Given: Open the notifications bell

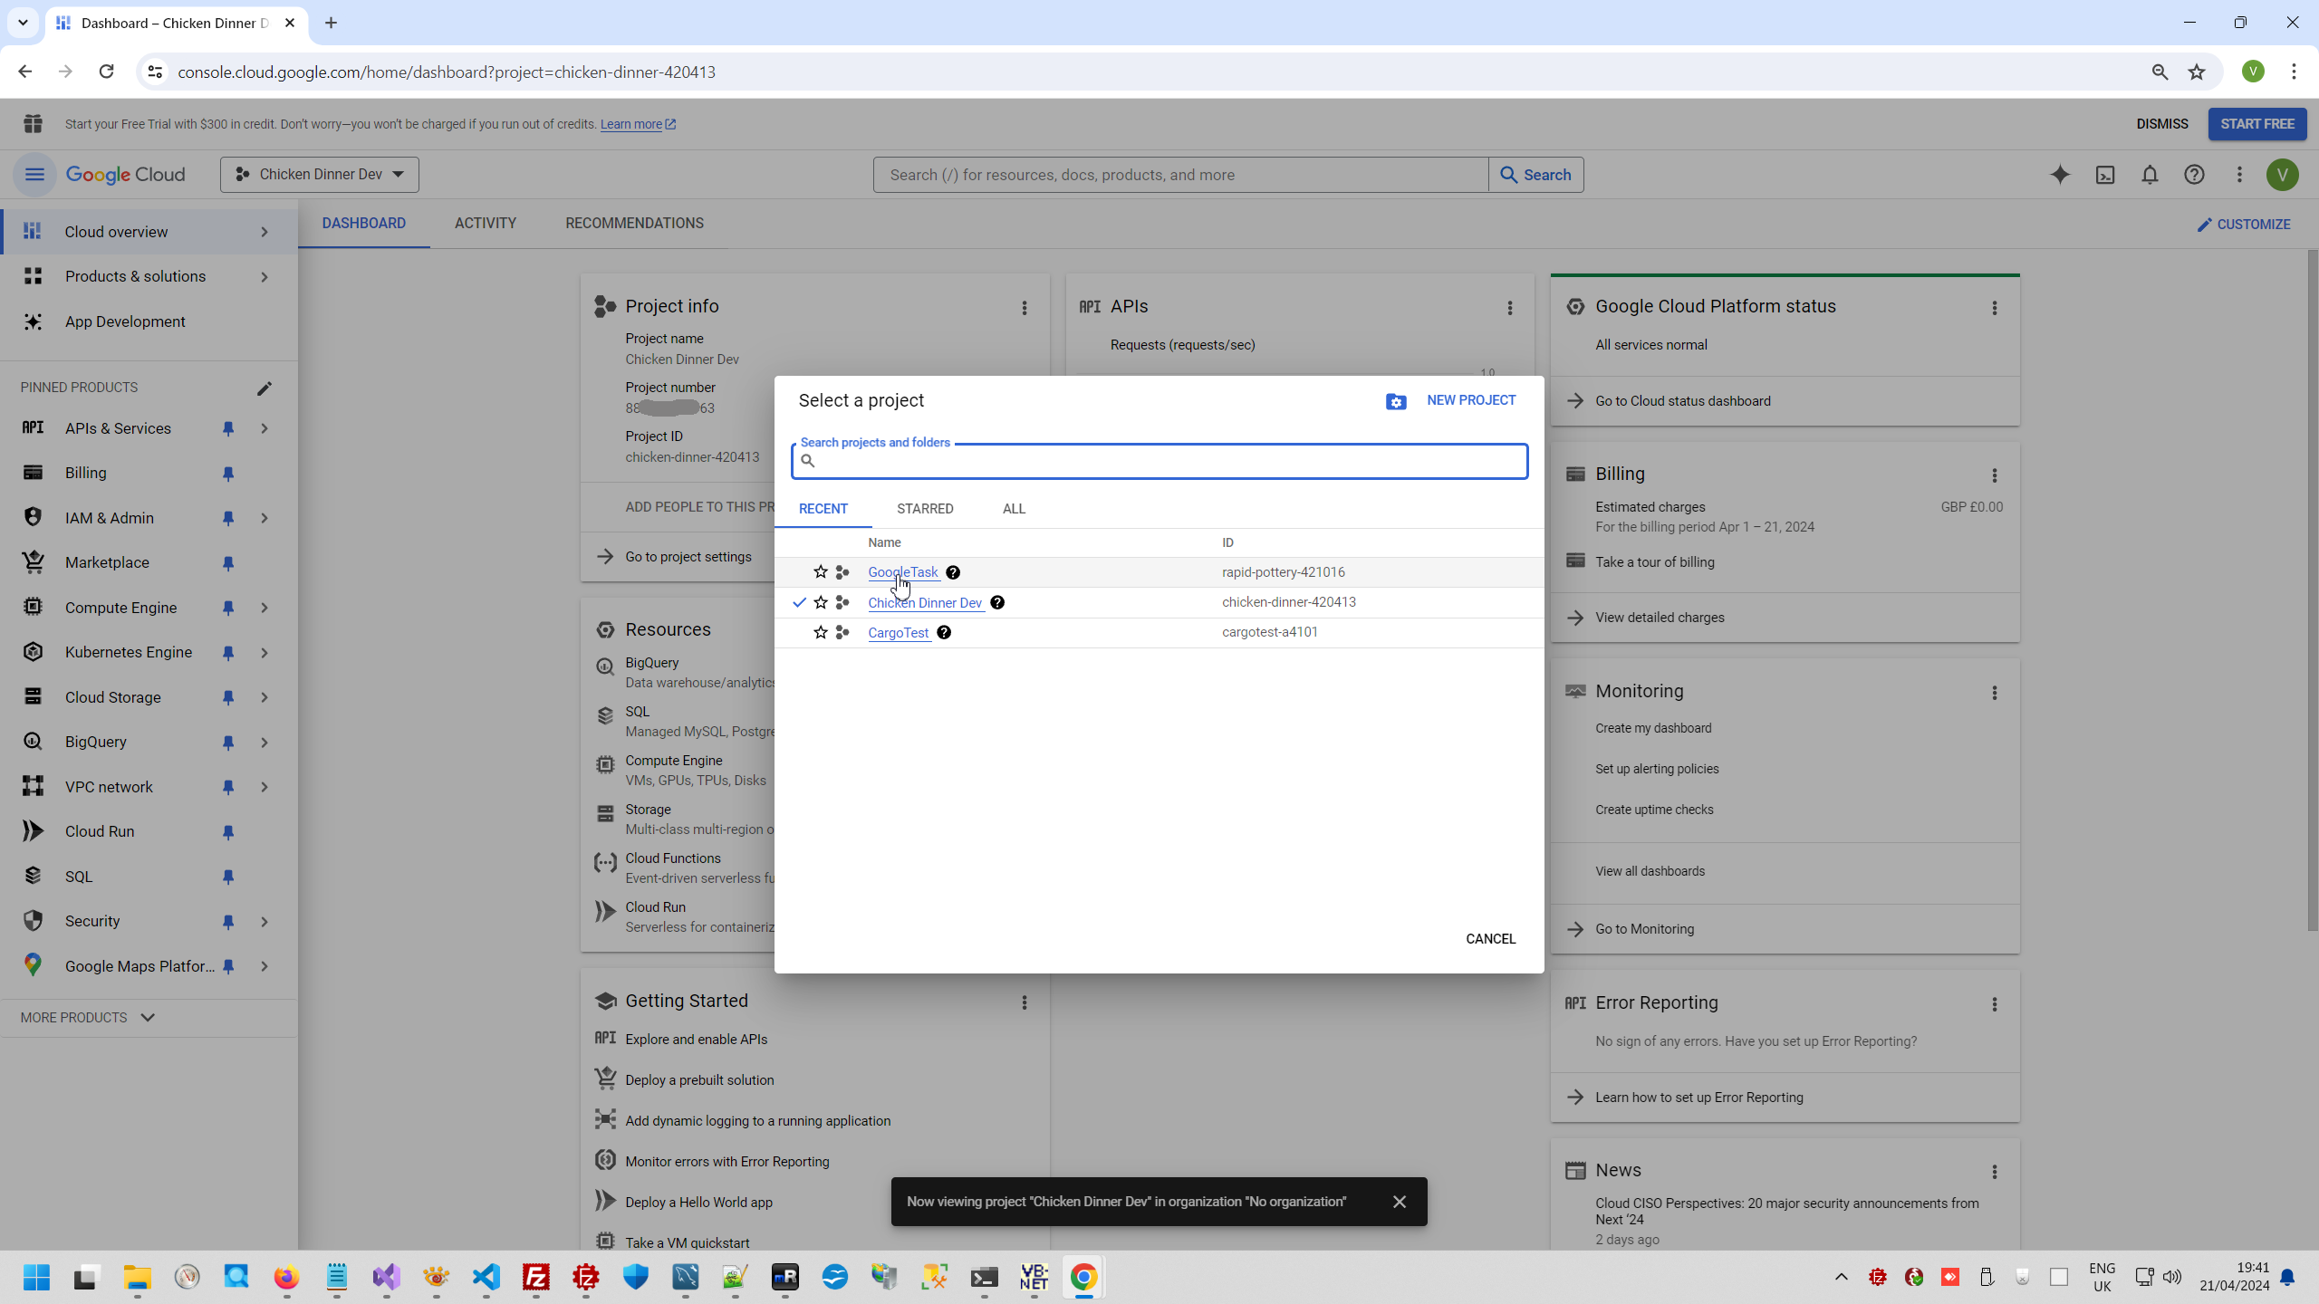Looking at the screenshot, I should pyautogui.click(x=2150, y=175).
